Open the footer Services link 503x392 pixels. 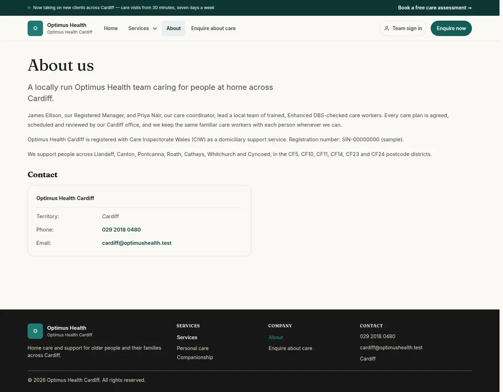click(x=187, y=337)
